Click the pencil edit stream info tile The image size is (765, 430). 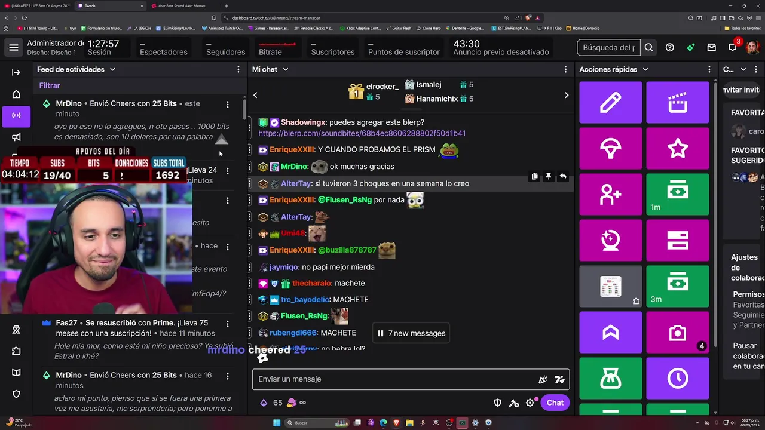coord(610,103)
